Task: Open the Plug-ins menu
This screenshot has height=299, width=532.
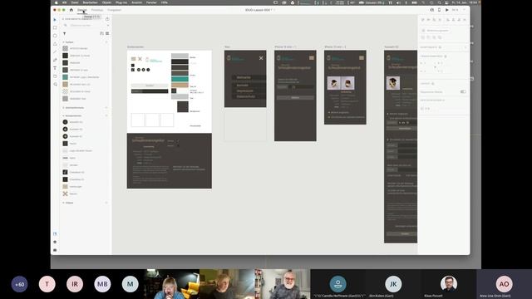Action: point(121,2)
